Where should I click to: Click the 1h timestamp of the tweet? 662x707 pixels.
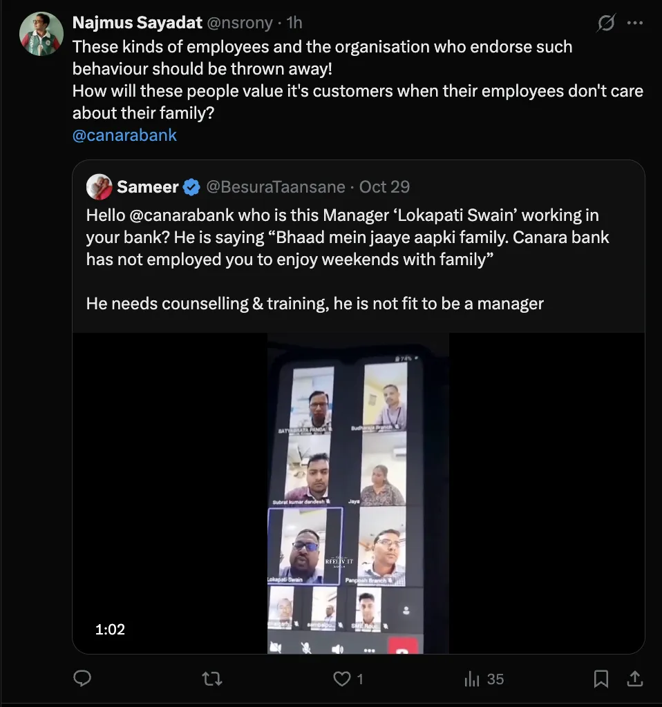(294, 23)
